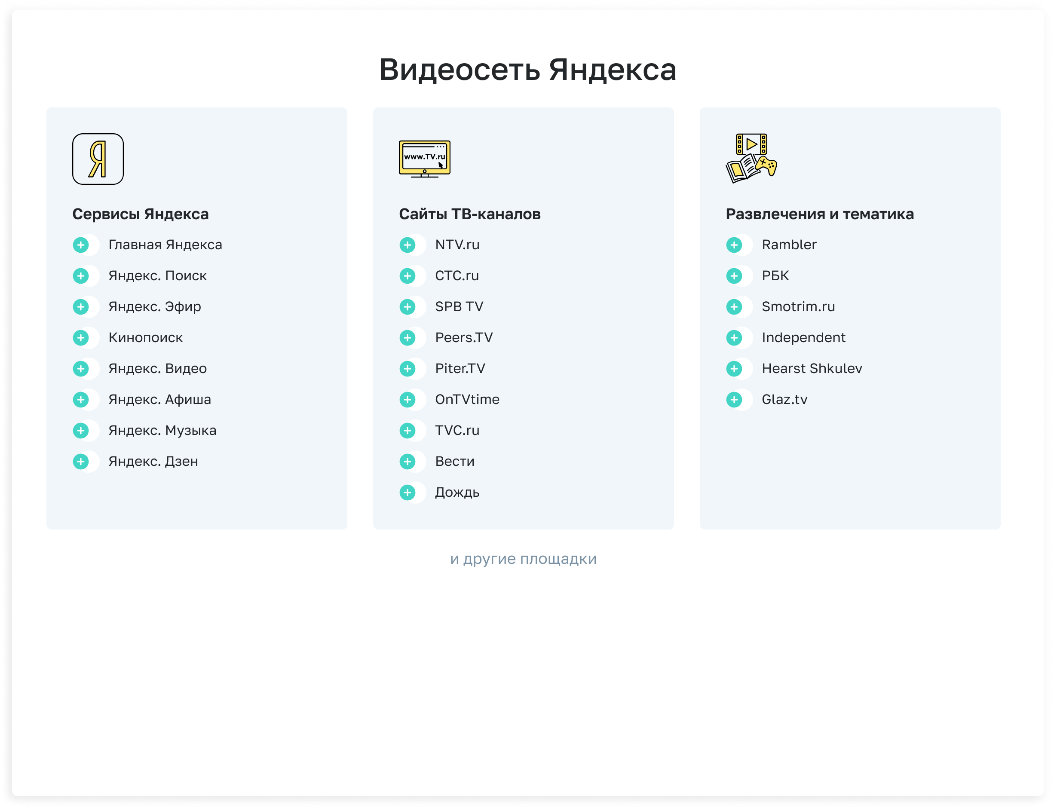The image size is (1054, 808).
Task: Click plus icon beside Вести
Action: 408,461
